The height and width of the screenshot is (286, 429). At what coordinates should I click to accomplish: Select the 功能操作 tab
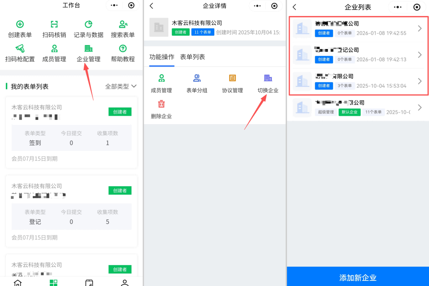[161, 57]
